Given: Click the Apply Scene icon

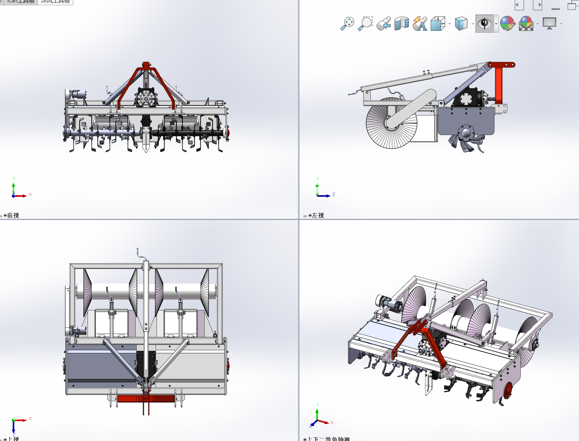Looking at the screenshot, I should pos(526,24).
